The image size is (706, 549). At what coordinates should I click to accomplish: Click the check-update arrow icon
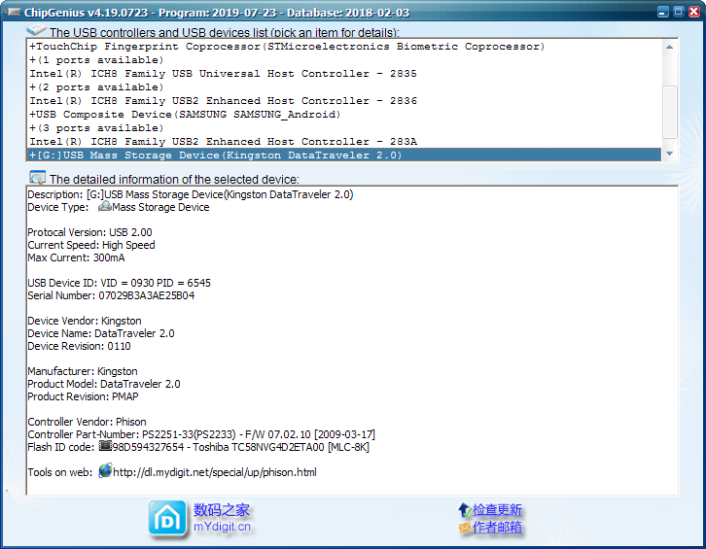464,510
